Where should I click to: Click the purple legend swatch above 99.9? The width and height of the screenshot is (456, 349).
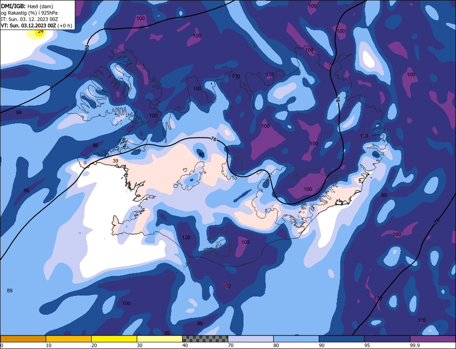coord(433,338)
